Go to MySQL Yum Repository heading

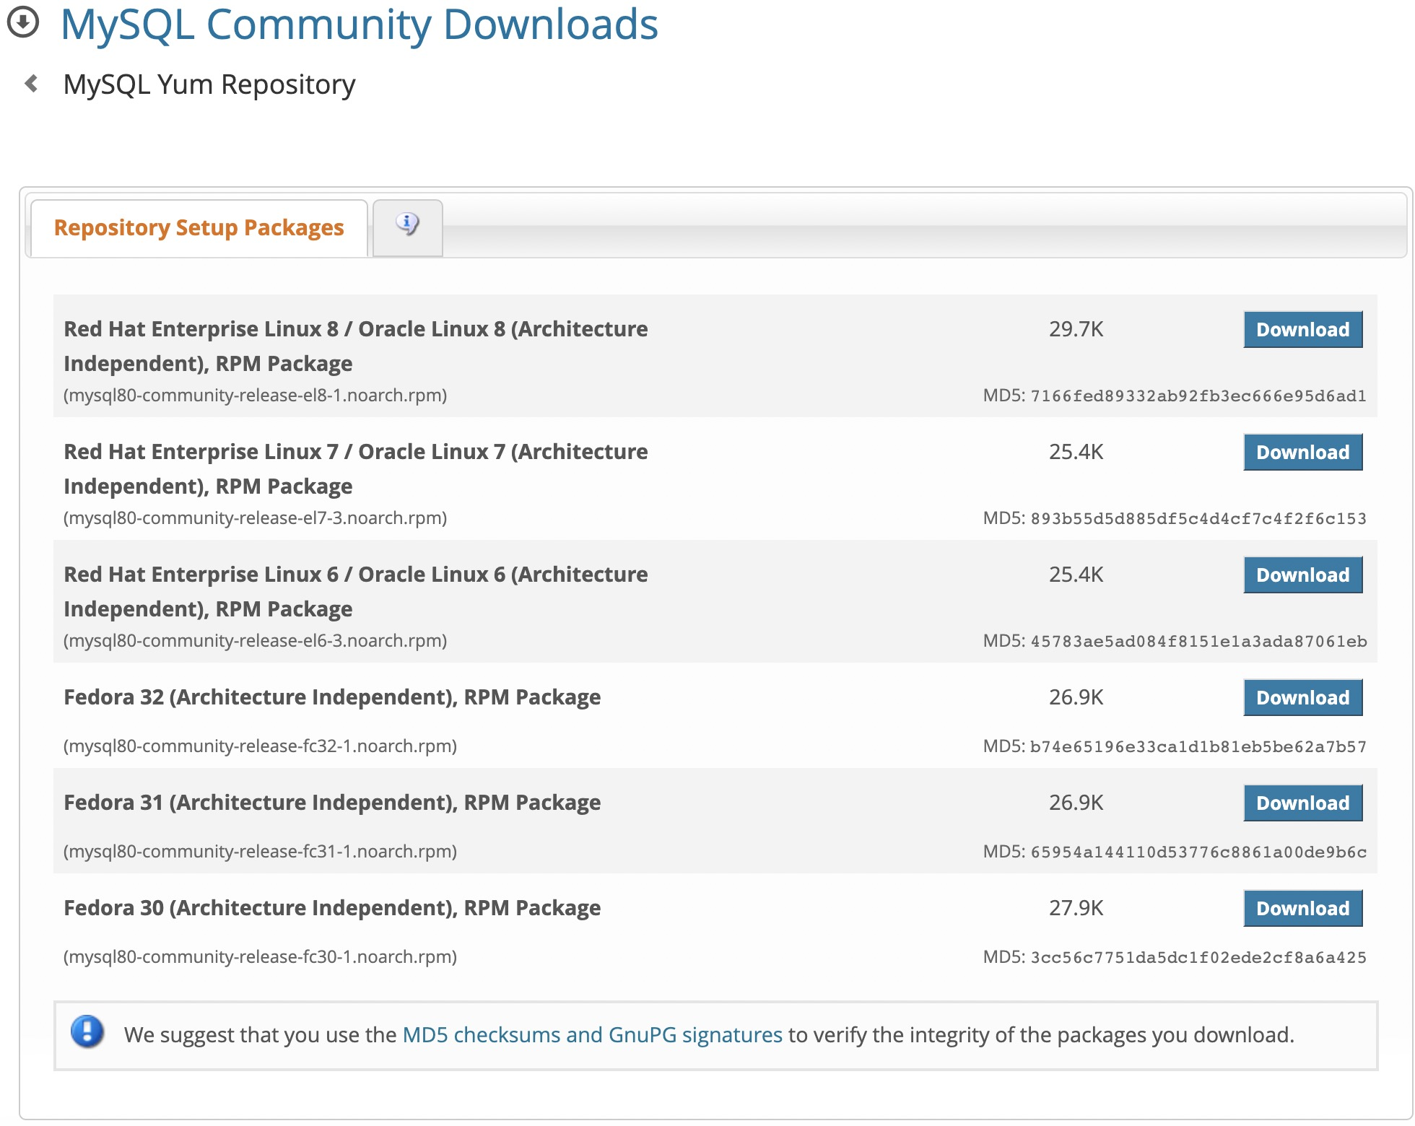click(x=209, y=84)
